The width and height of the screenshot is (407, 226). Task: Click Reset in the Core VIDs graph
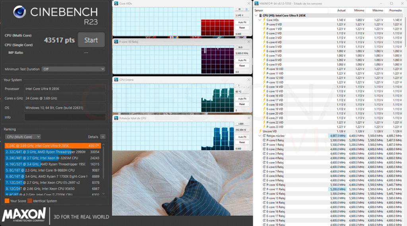tap(242, 28)
